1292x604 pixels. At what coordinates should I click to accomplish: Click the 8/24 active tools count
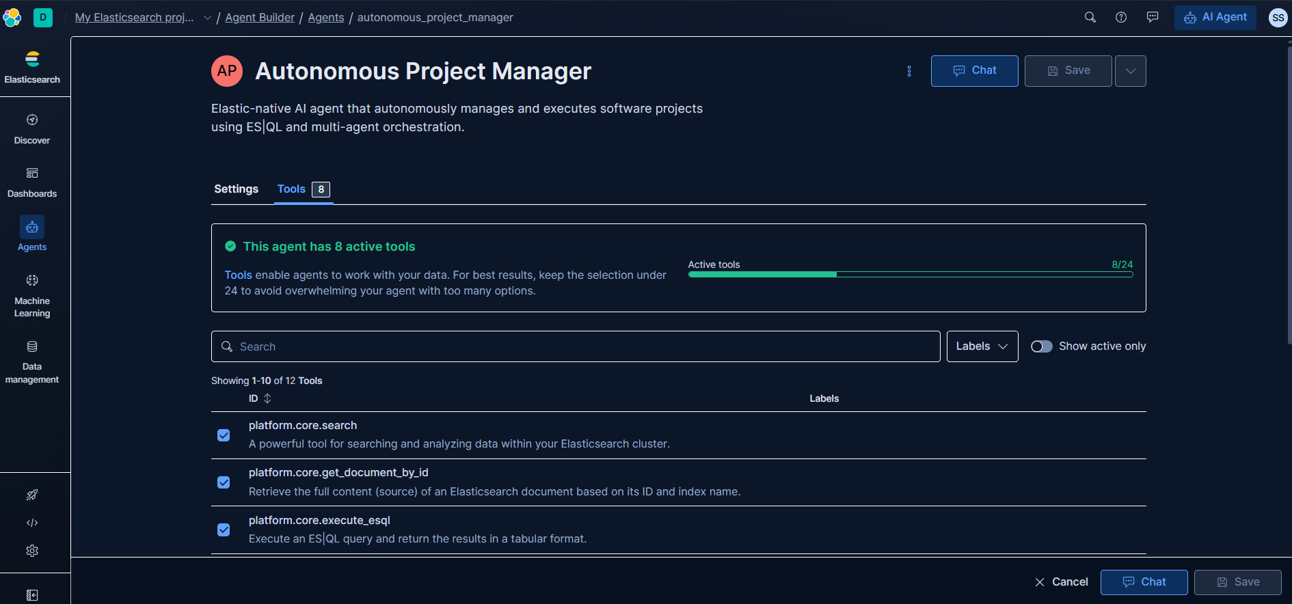pyautogui.click(x=1122, y=264)
